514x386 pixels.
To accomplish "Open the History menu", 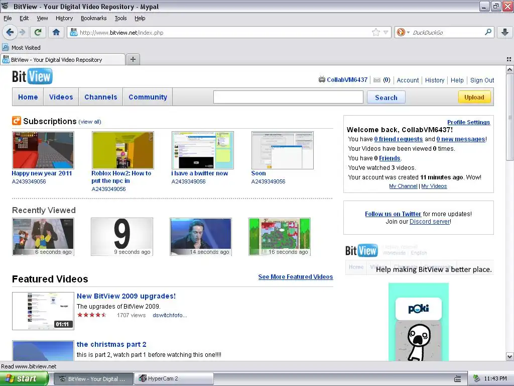I will 64,18.
